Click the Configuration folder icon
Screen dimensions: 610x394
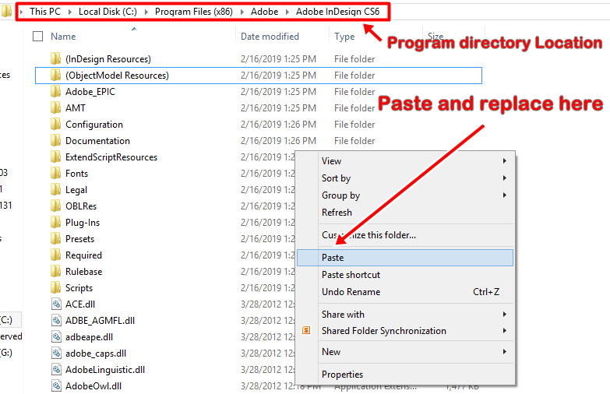pos(55,124)
